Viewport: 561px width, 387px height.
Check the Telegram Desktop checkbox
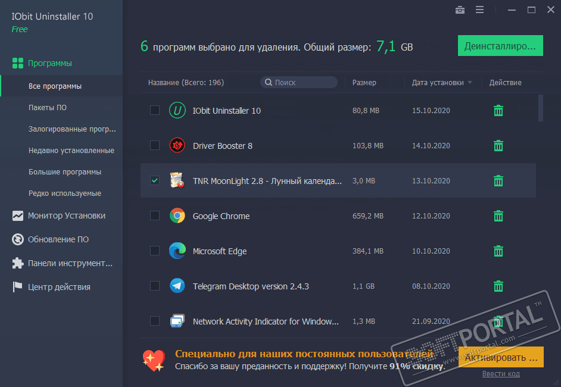(155, 285)
